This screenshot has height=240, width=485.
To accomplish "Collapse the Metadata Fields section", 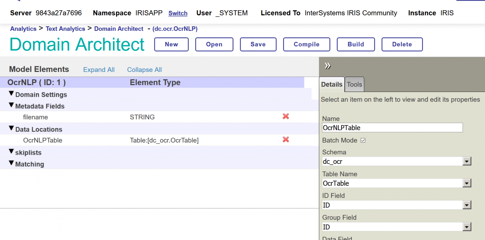I will click(x=11, y=105).
